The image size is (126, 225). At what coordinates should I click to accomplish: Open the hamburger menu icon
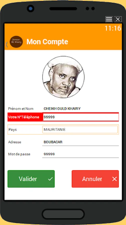coord(109,19)
